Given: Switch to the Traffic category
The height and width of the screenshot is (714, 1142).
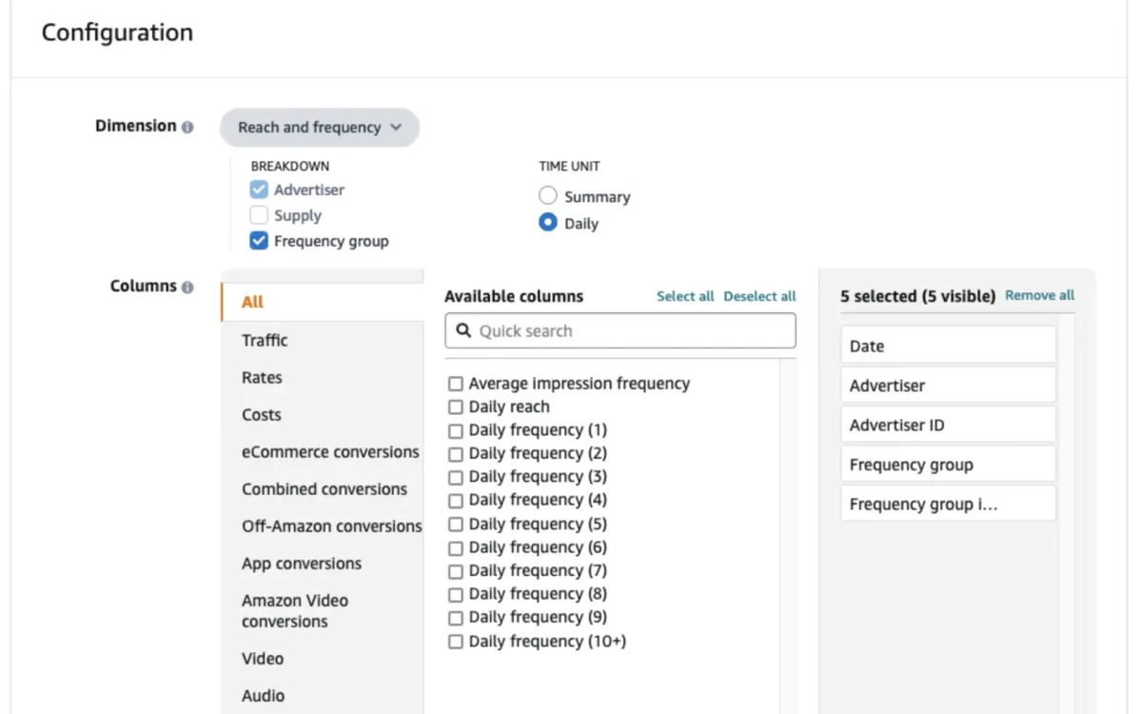Looking at the screenshot, I should click(264, 340).
